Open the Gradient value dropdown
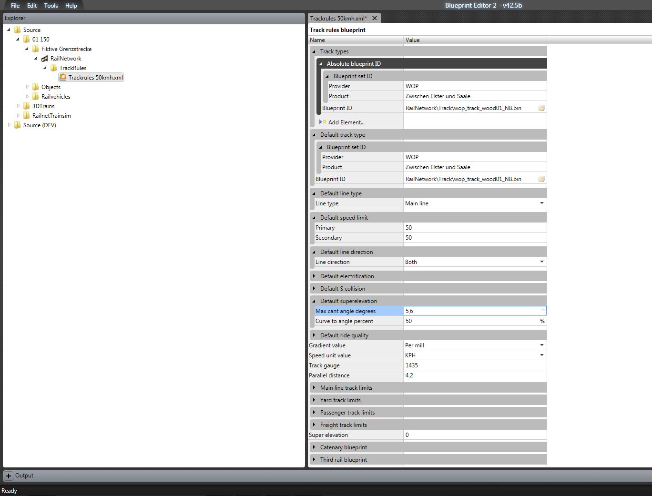This screenshot has height=496, width=652. (541, 345)
